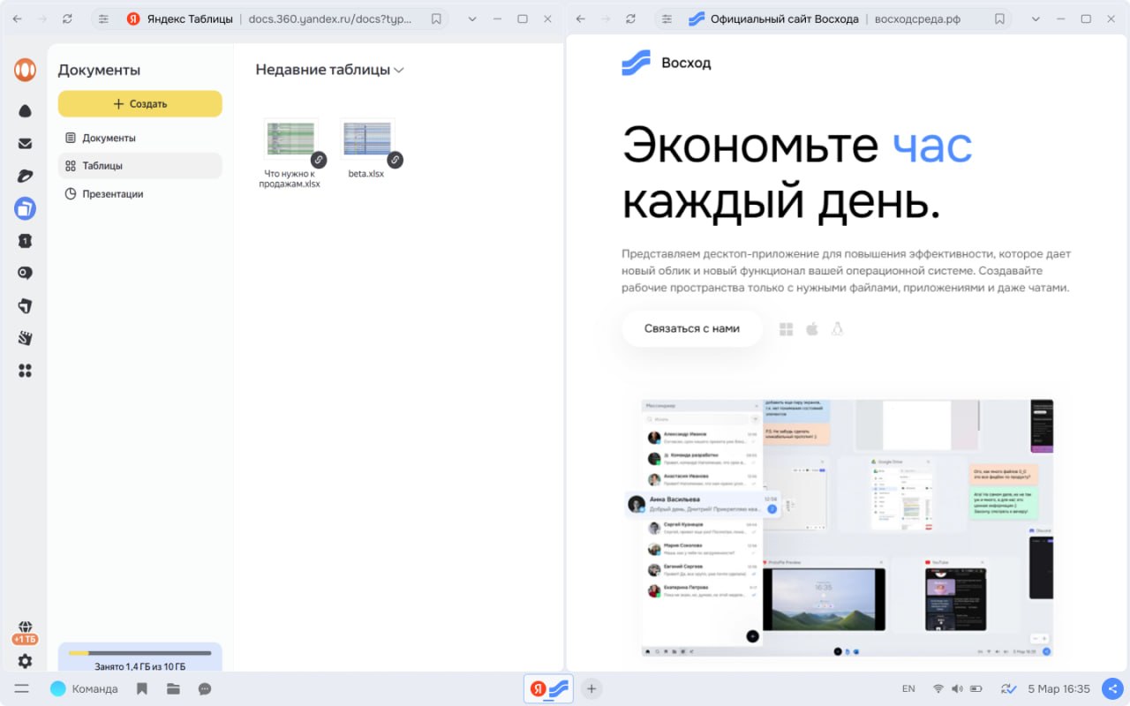Click the globe +1 ТБ promo icon

(25, 632)
